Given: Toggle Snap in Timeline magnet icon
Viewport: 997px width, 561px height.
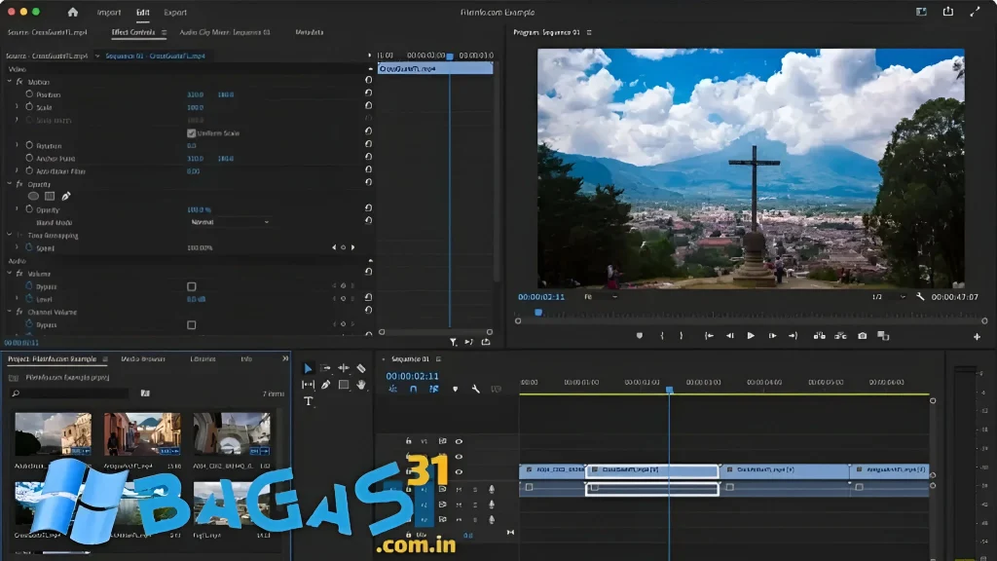Looking at the screenshot, I should 413,389.
